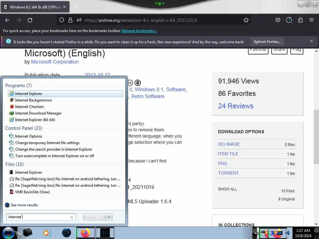Click the Creative Commons CC icon

130,83
